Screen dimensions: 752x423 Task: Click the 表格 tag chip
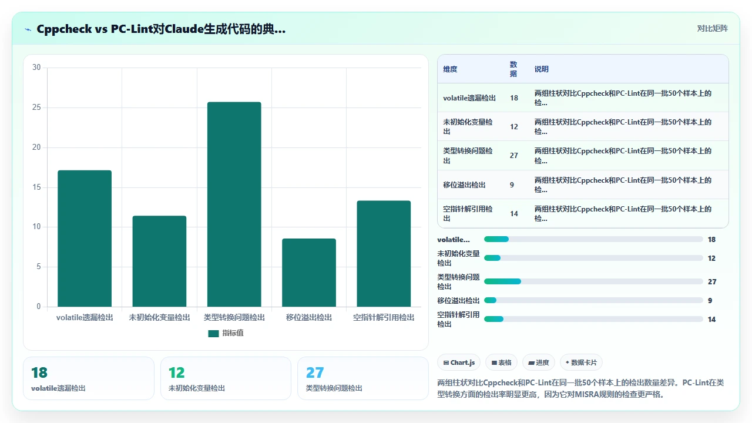(x=502, y=362)
